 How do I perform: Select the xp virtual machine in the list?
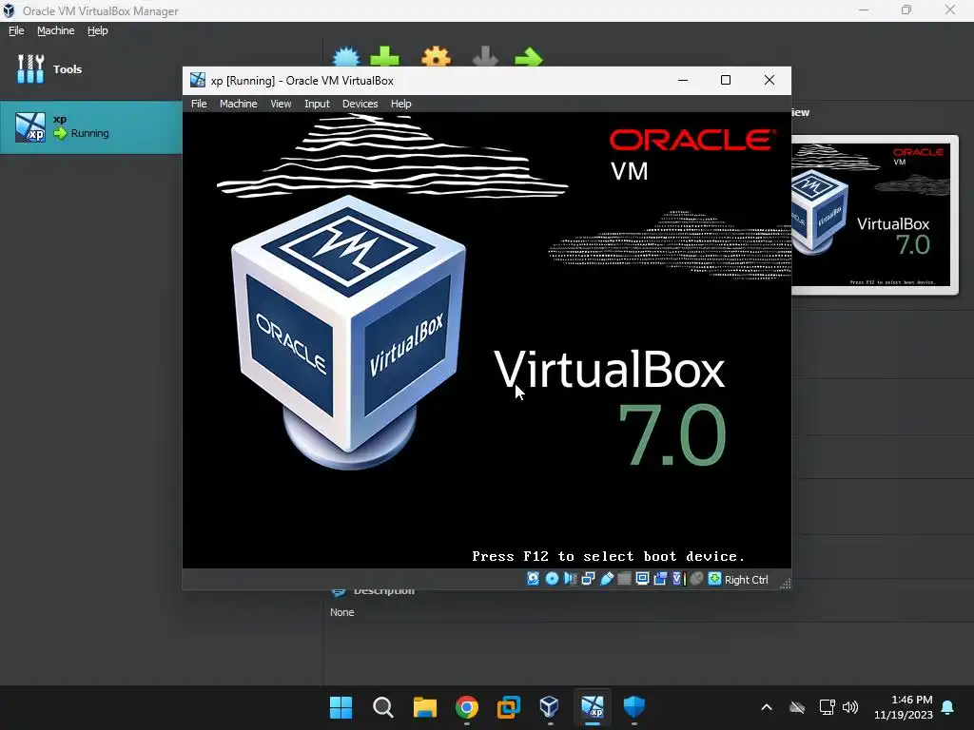91,126
